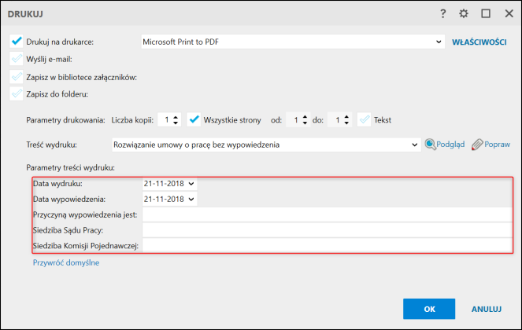Toggle the Tekst checkbox
Viewport: 522px width, 330px height.
click(364, 119)
